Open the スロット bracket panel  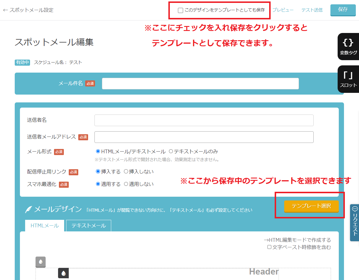pos(348,79)
